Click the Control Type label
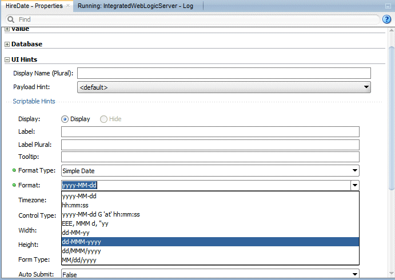Image resolution: width=395 pixels, height=280 pixels. [37, 215]
